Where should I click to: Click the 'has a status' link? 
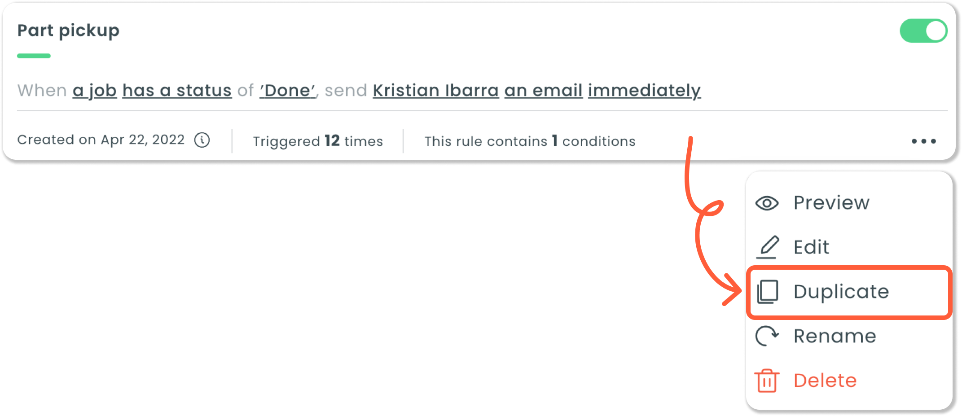point(177,91)
